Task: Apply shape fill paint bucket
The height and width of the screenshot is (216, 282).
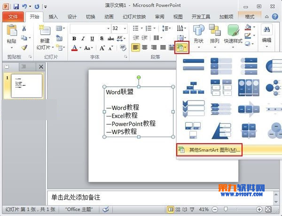Action: pos(248,27)
